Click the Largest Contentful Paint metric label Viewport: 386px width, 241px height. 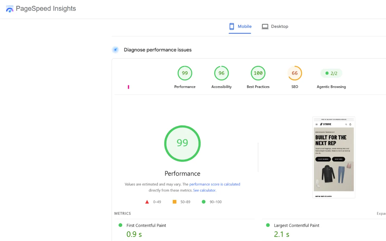click(x=297, y=226)
